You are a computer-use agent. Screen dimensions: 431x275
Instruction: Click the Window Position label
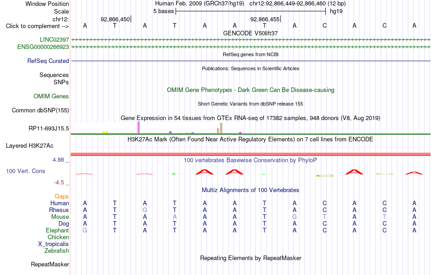pyautogui.click(x=47, y=4)
